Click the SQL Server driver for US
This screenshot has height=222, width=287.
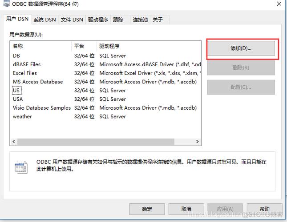click(x=113, y=91)
